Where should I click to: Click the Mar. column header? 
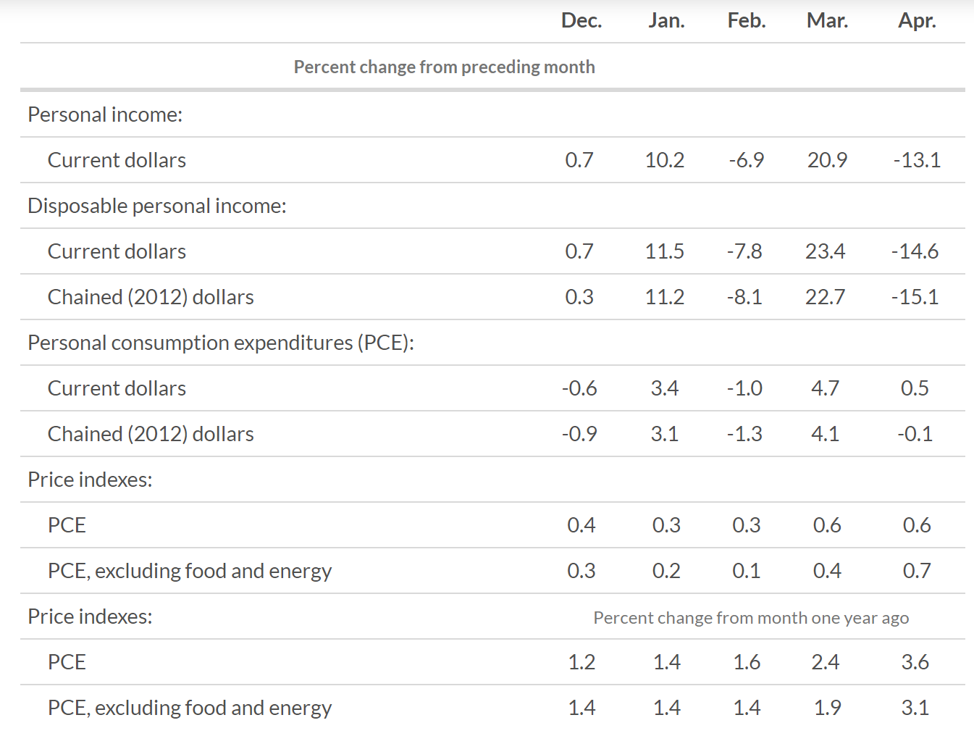click(x=827, y=20)
